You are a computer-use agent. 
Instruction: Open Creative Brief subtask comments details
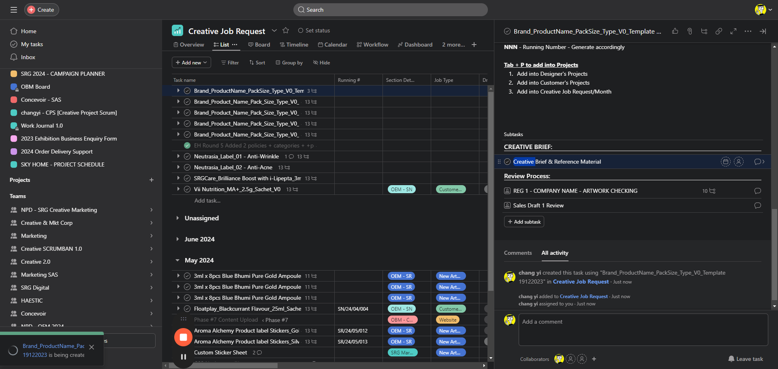(759, 162)
